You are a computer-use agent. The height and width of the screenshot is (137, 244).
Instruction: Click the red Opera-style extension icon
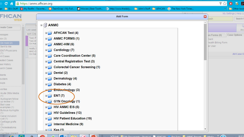[x=231, y=3]
